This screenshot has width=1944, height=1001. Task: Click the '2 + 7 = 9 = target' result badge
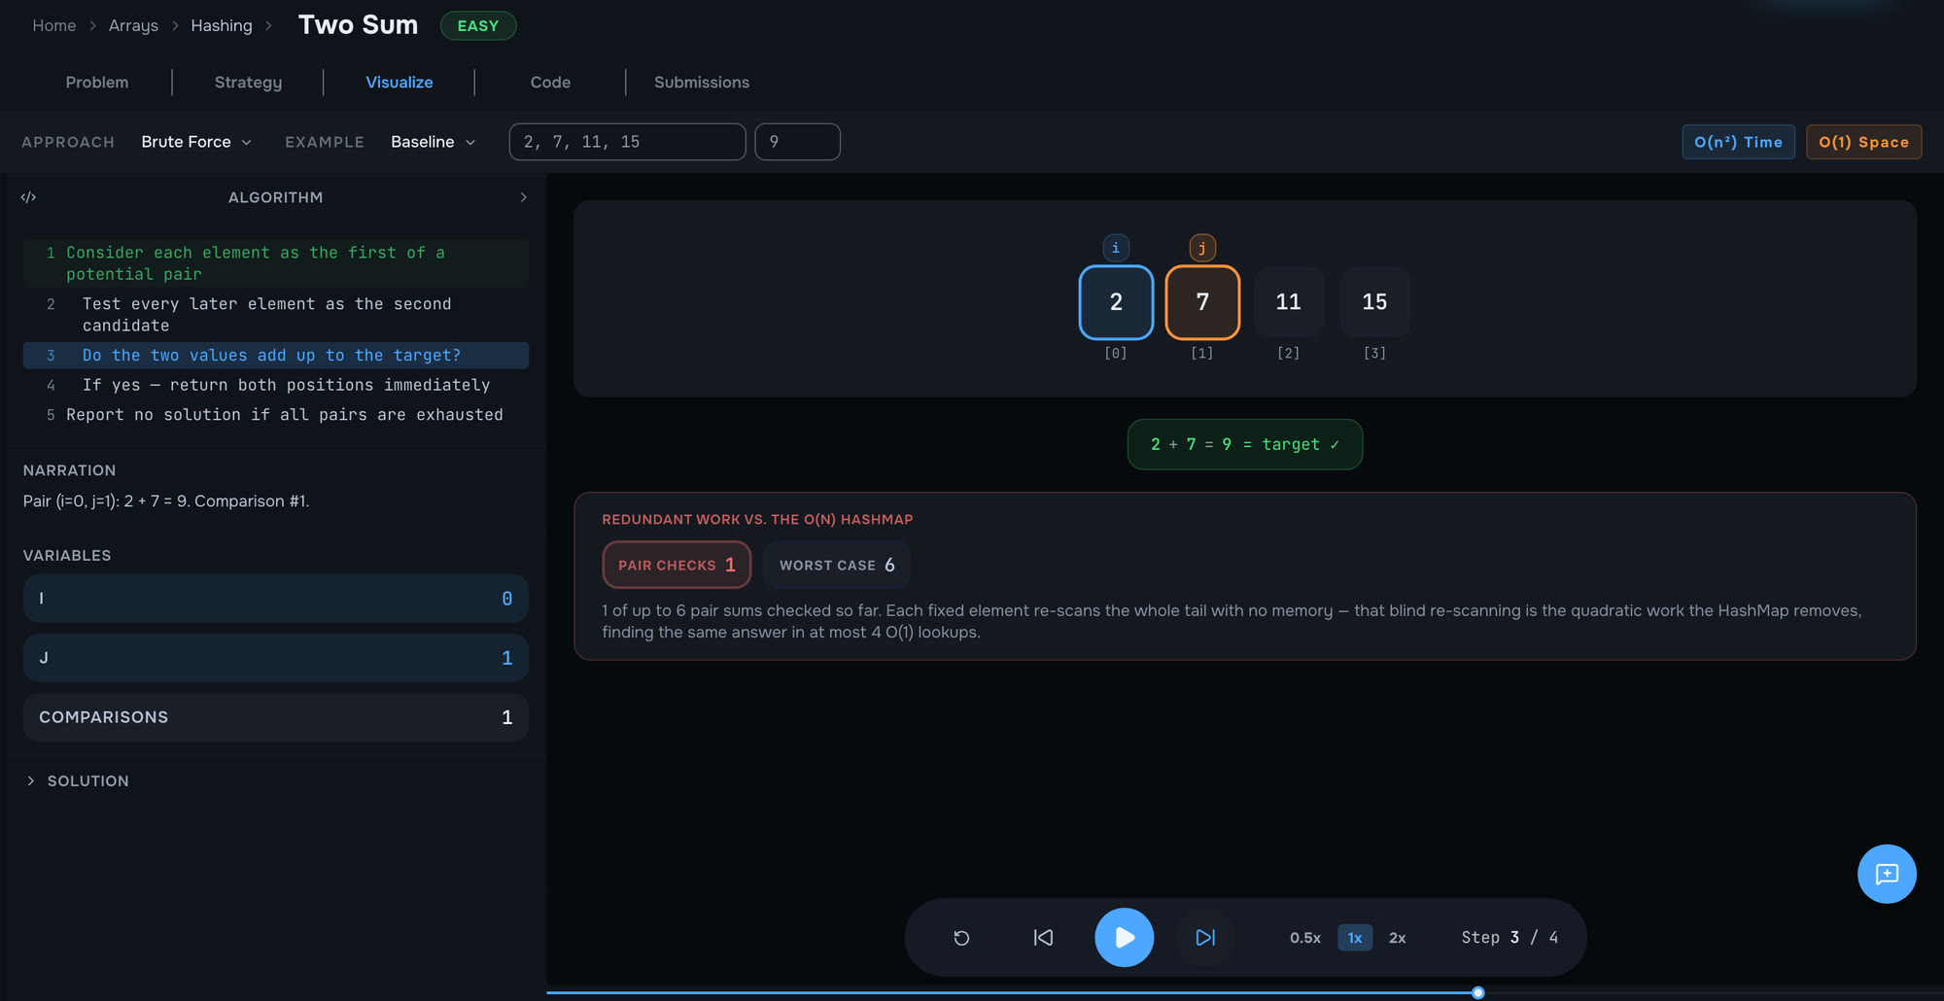tap(1245, 444)
